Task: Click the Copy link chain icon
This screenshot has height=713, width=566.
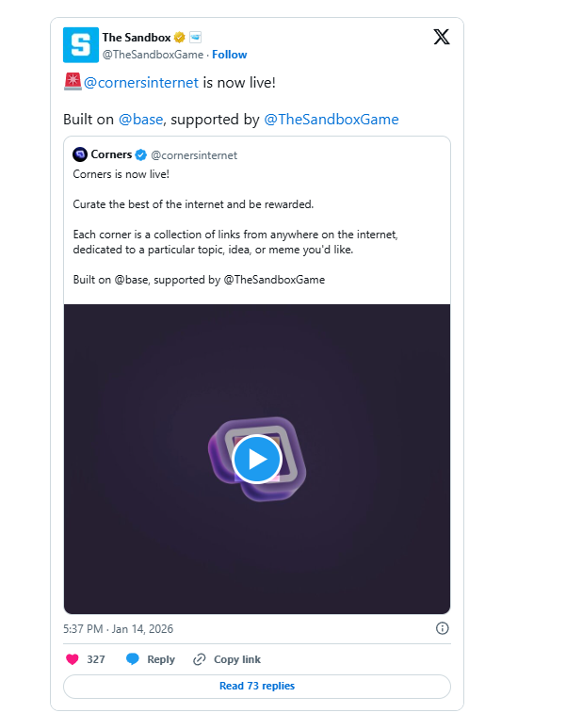Action: (x=199, y=659)
